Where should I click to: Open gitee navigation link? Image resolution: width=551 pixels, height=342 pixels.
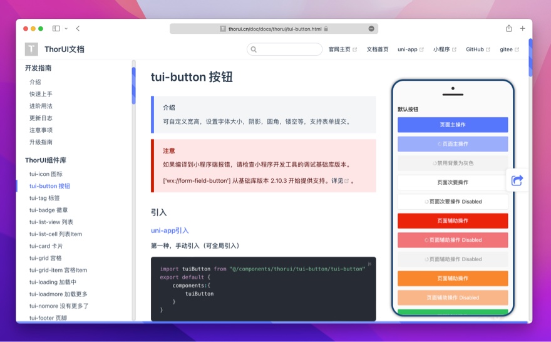pyautogui.click(x=509, y=49)
